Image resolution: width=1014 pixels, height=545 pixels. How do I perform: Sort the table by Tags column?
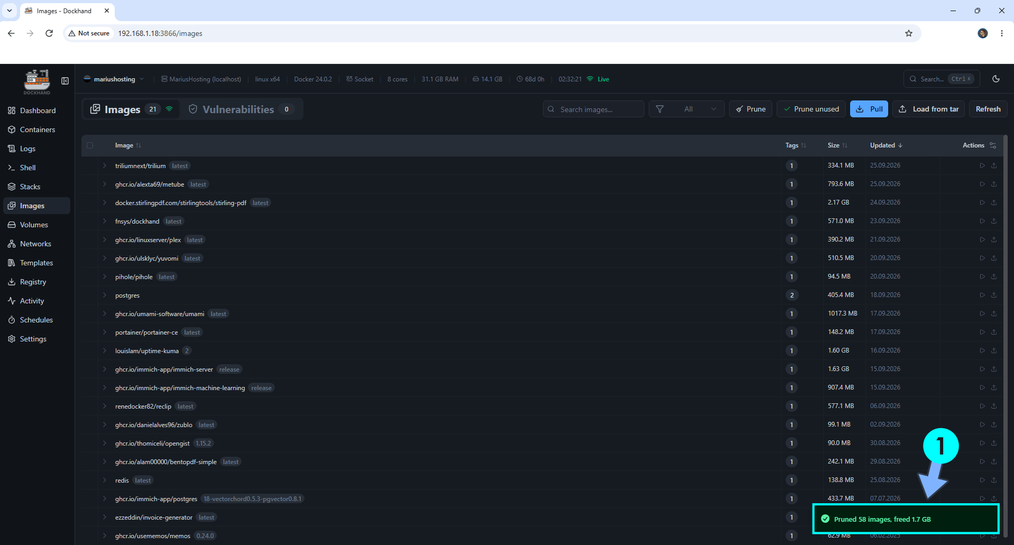796,145
